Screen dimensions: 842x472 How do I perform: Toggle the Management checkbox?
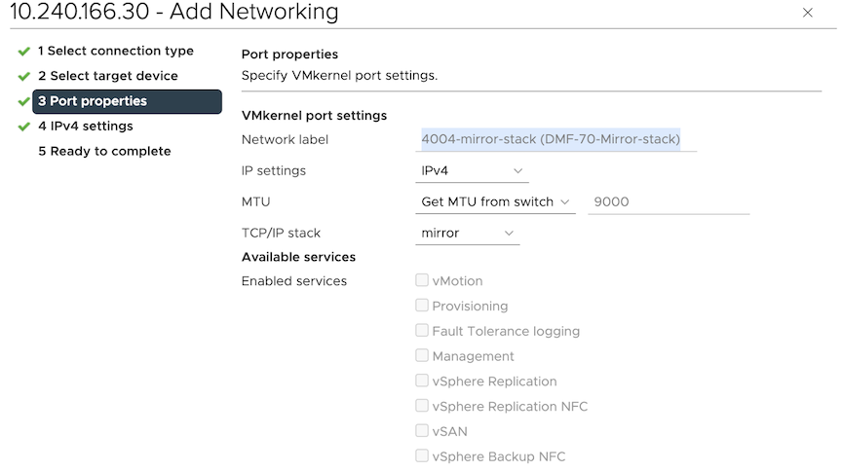(422, 355)
